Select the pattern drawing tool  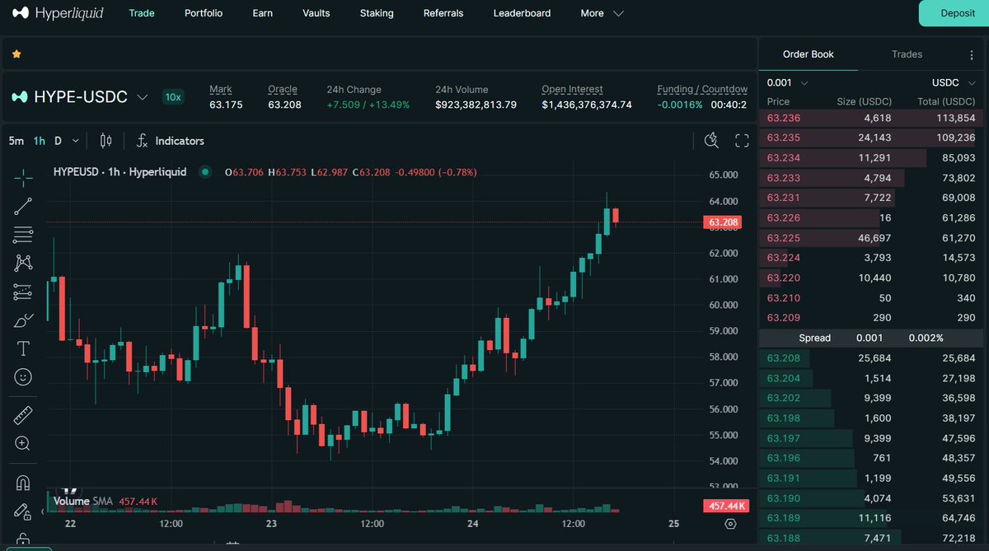(23, 263)
